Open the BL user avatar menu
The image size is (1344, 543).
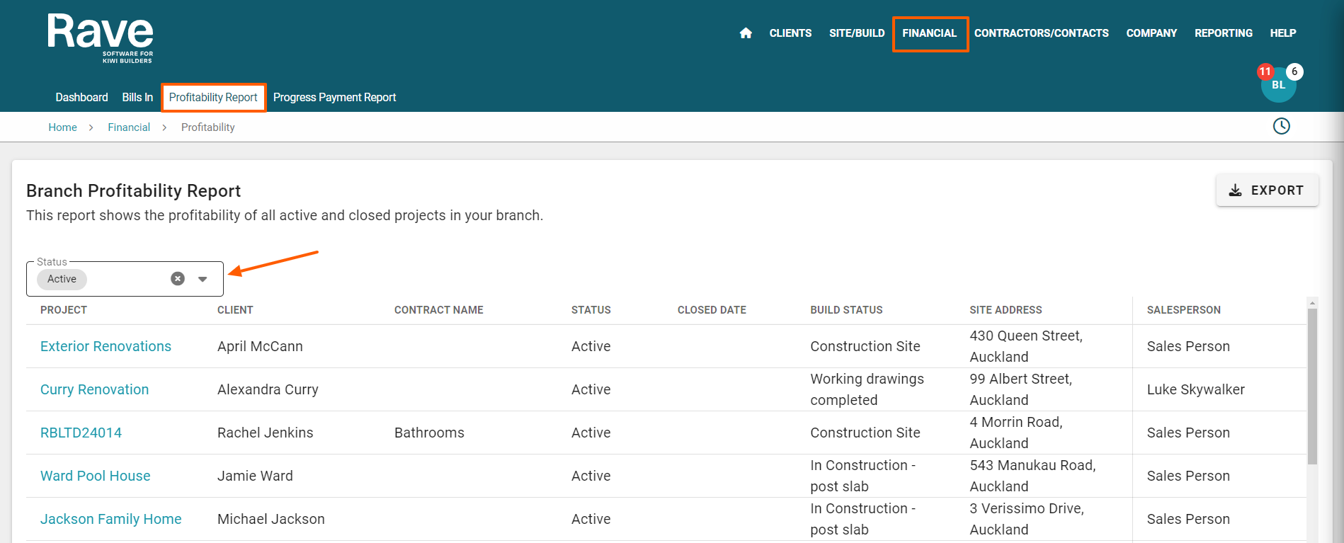pos(1279,85)
